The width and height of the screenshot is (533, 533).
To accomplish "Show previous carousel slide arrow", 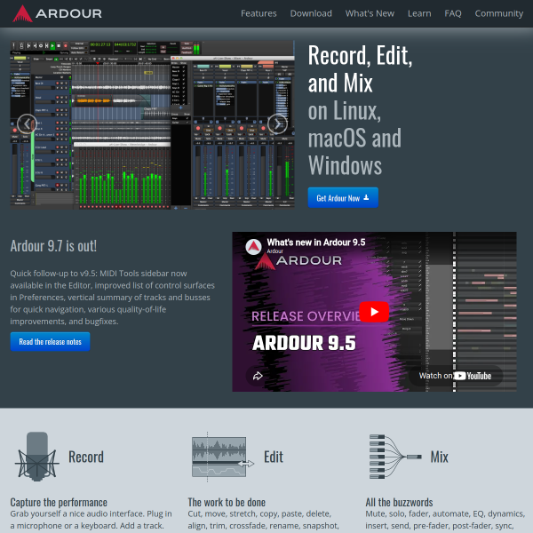I will (x=27, y=124).
